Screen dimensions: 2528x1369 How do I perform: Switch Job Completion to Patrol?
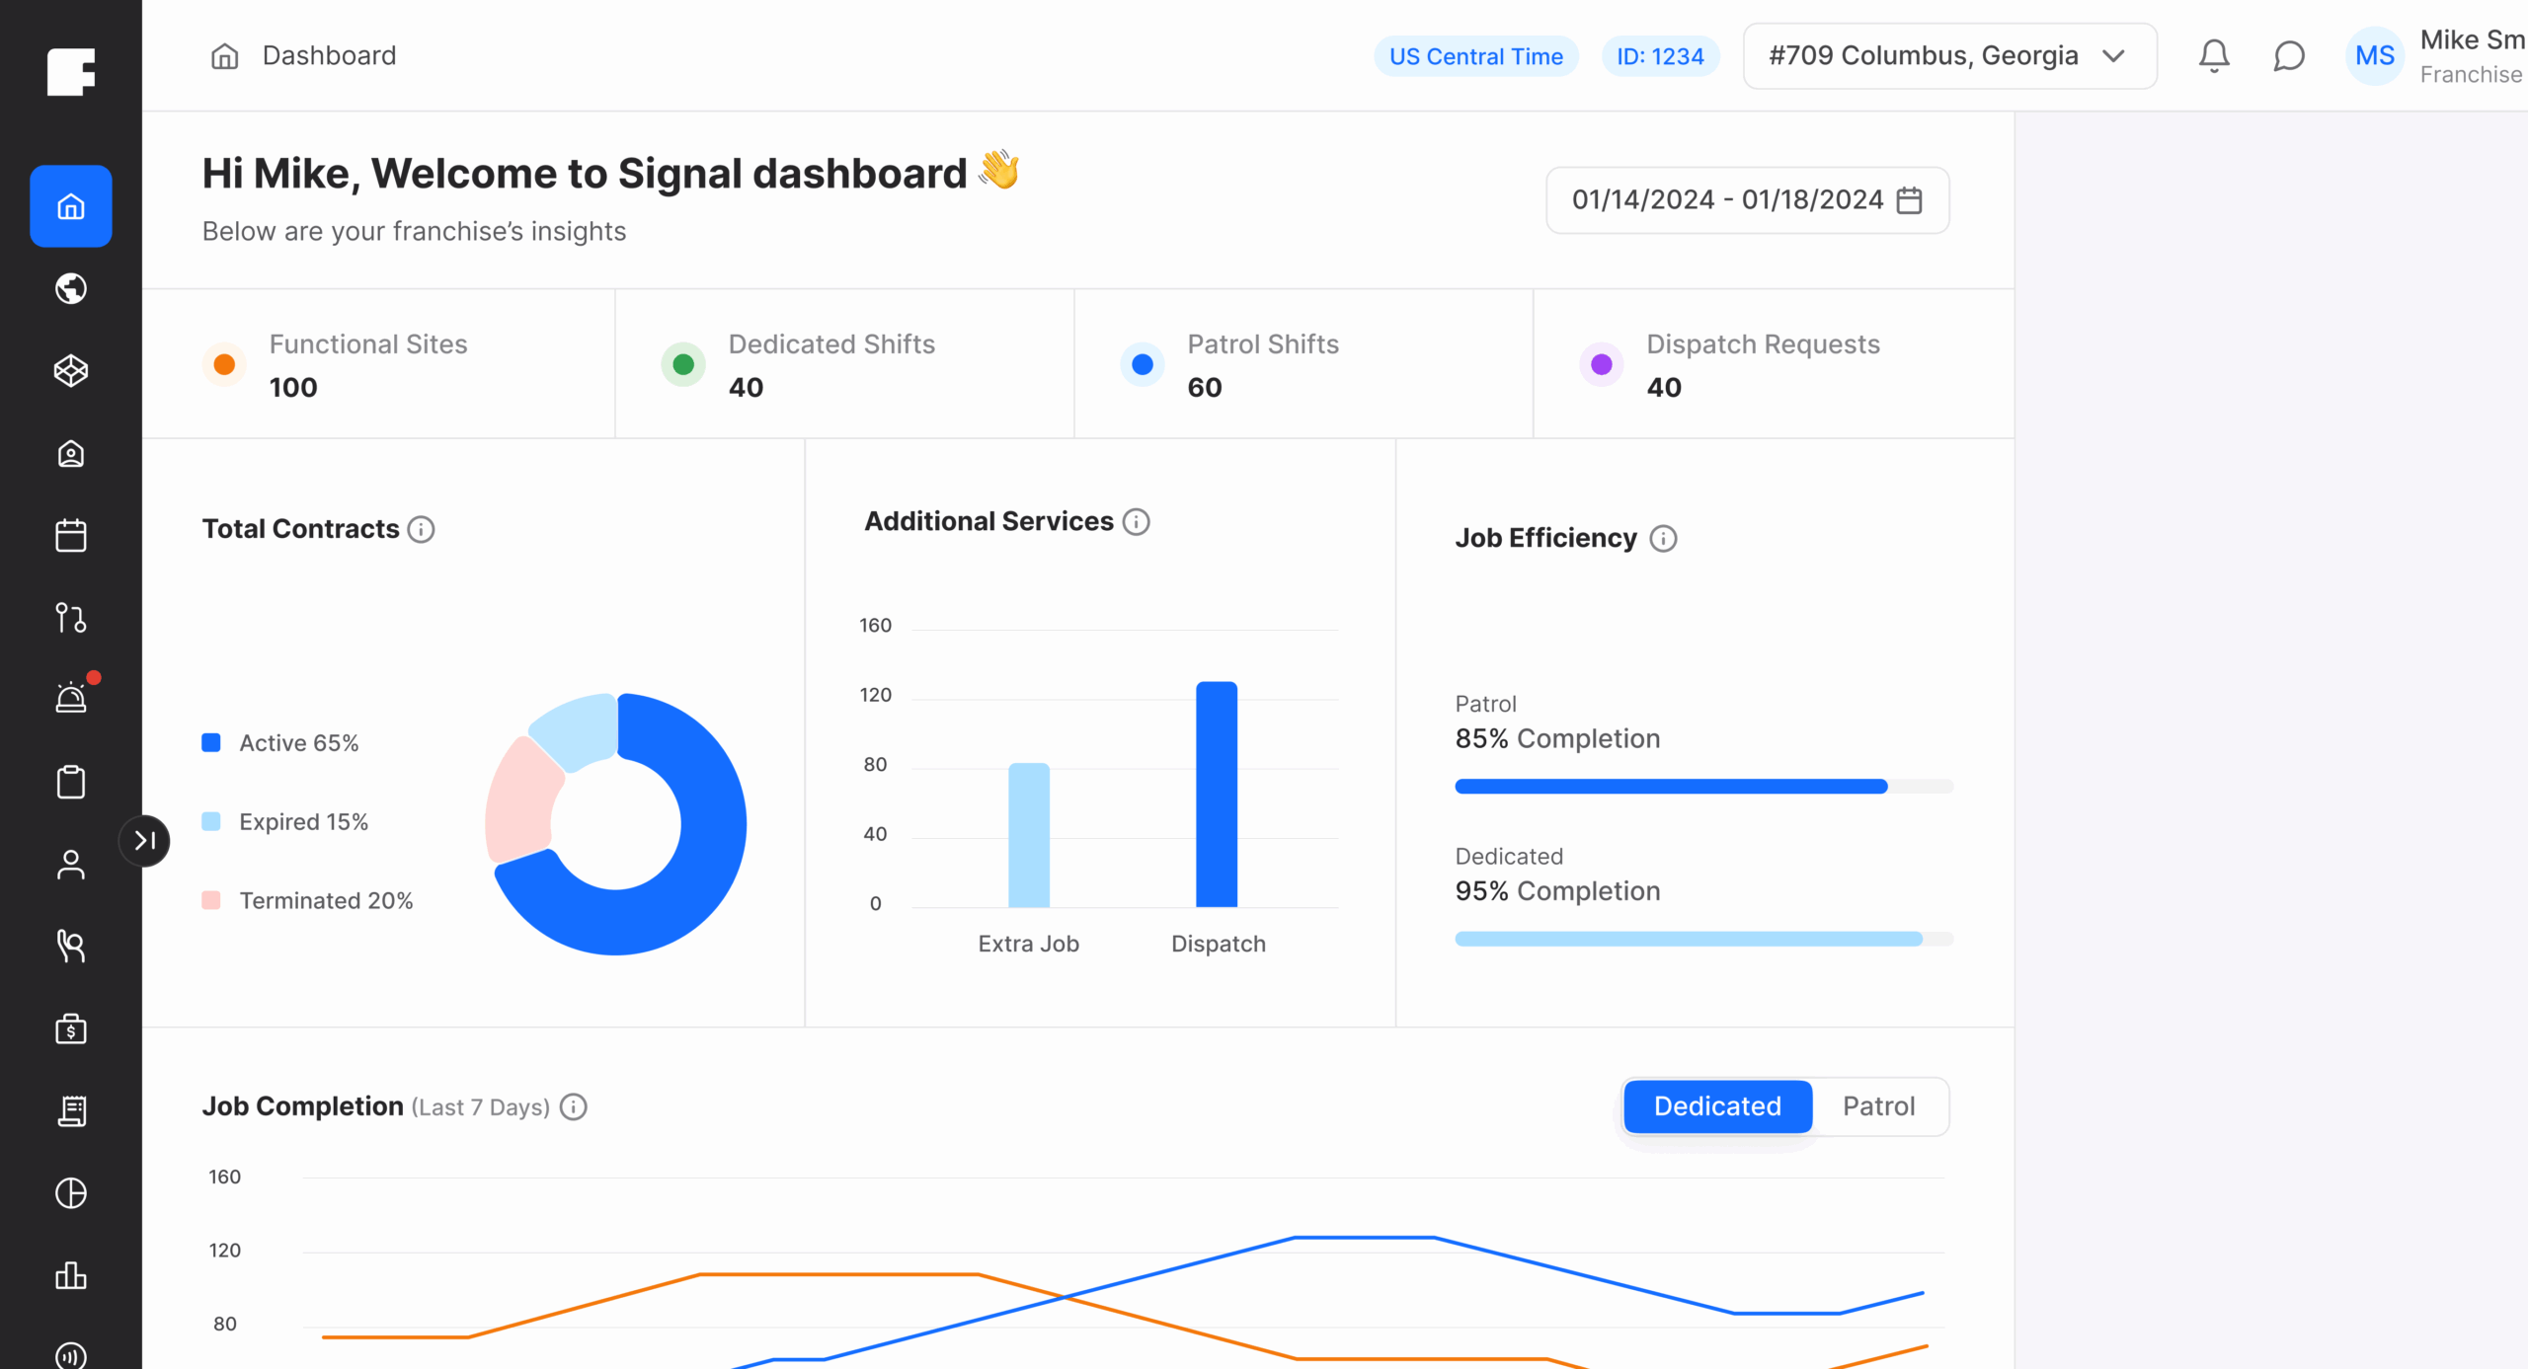coord(1878,1106)
